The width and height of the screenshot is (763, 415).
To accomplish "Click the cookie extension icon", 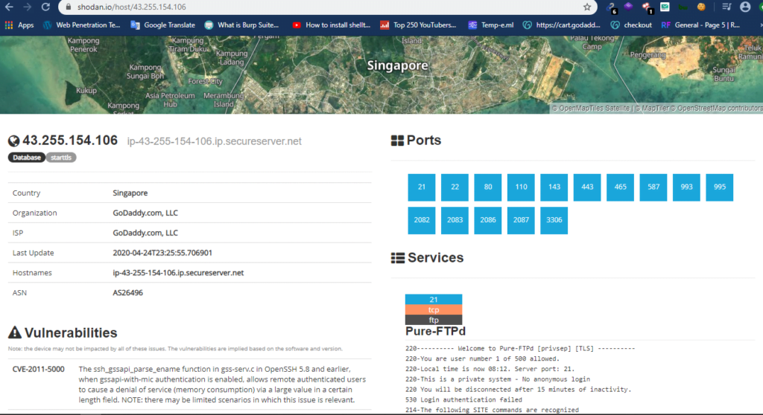I will coord(701,7).
